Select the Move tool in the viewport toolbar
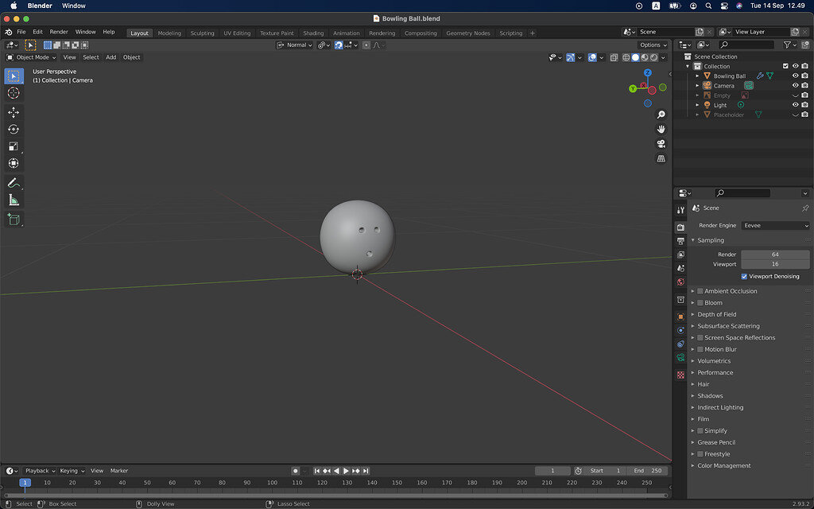 coord(13,112)
